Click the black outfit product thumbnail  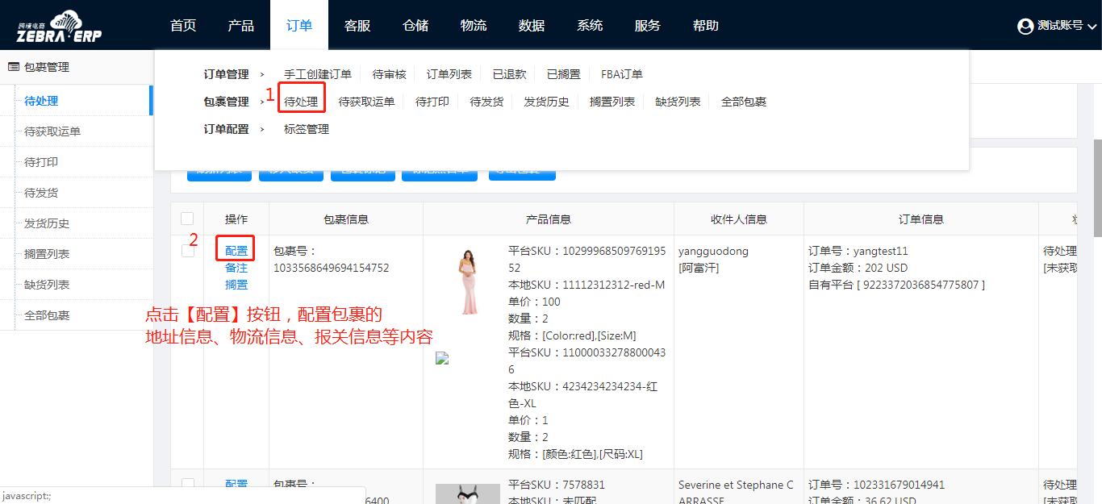click(468, 494)
